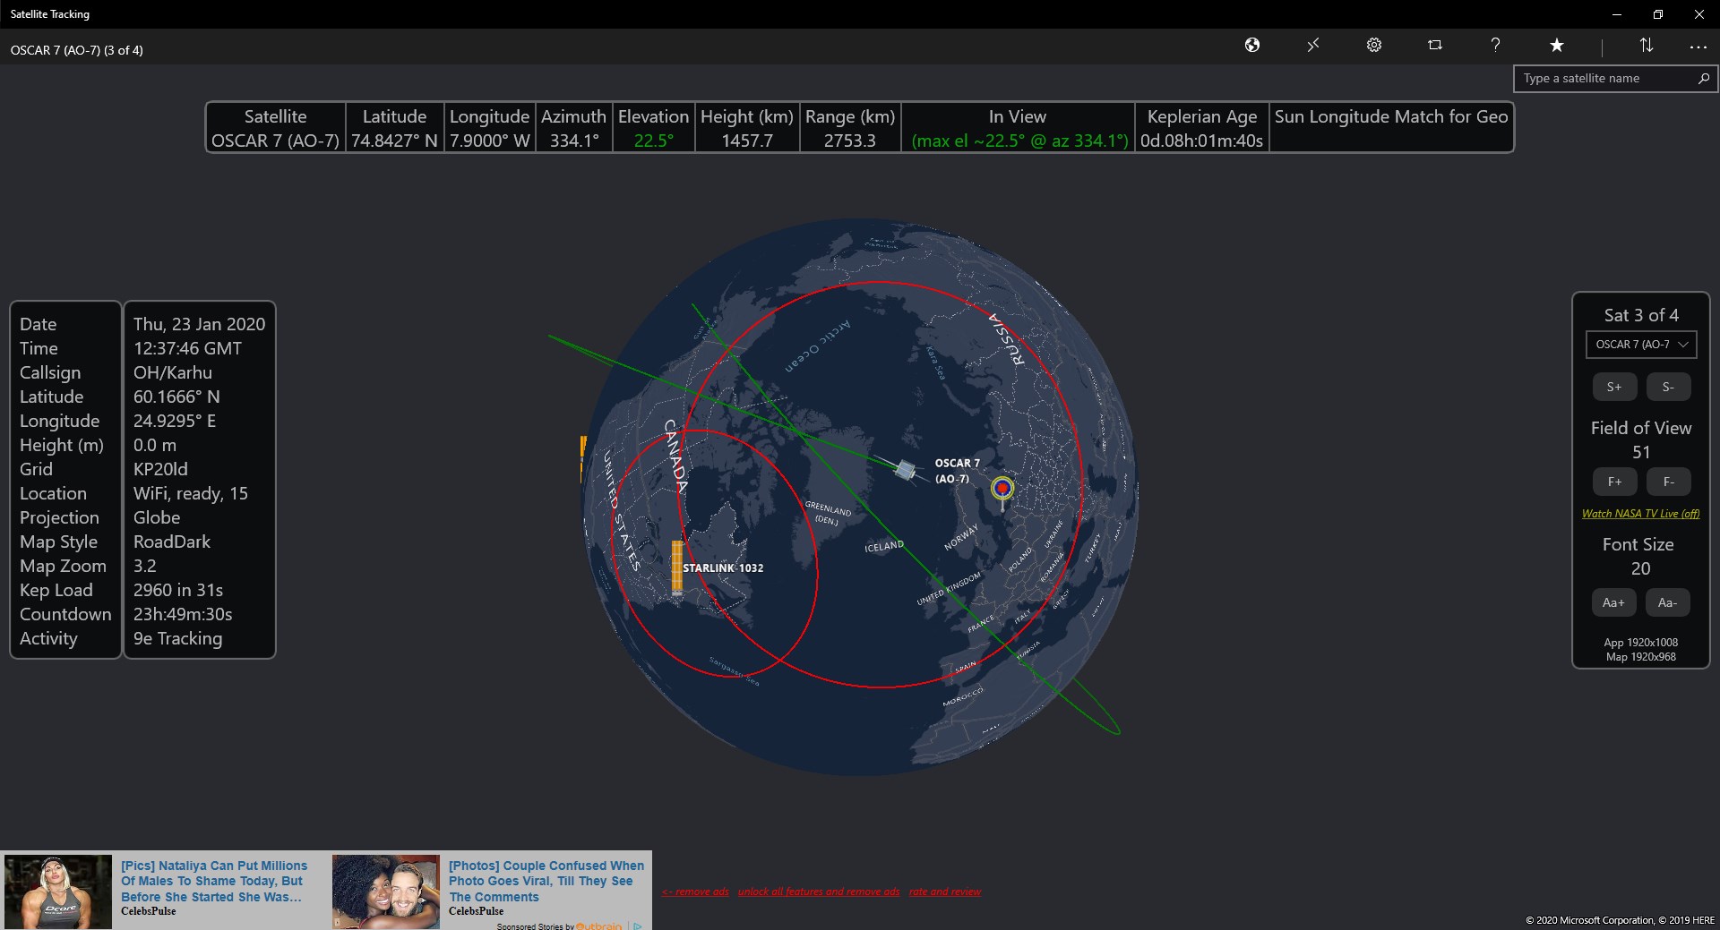
Task: Click the satellite name search box
Action: (x=1608, y=79)
